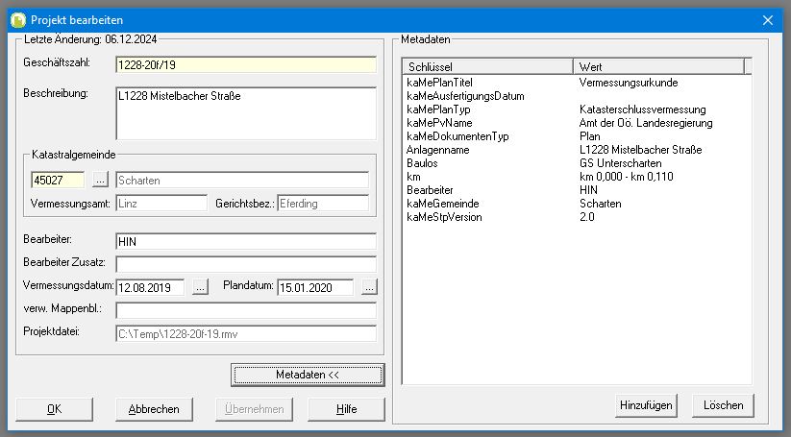Click the Geschäftszahl input field
The width and height of the screenshot is (791, 437).
coord(245,64)
